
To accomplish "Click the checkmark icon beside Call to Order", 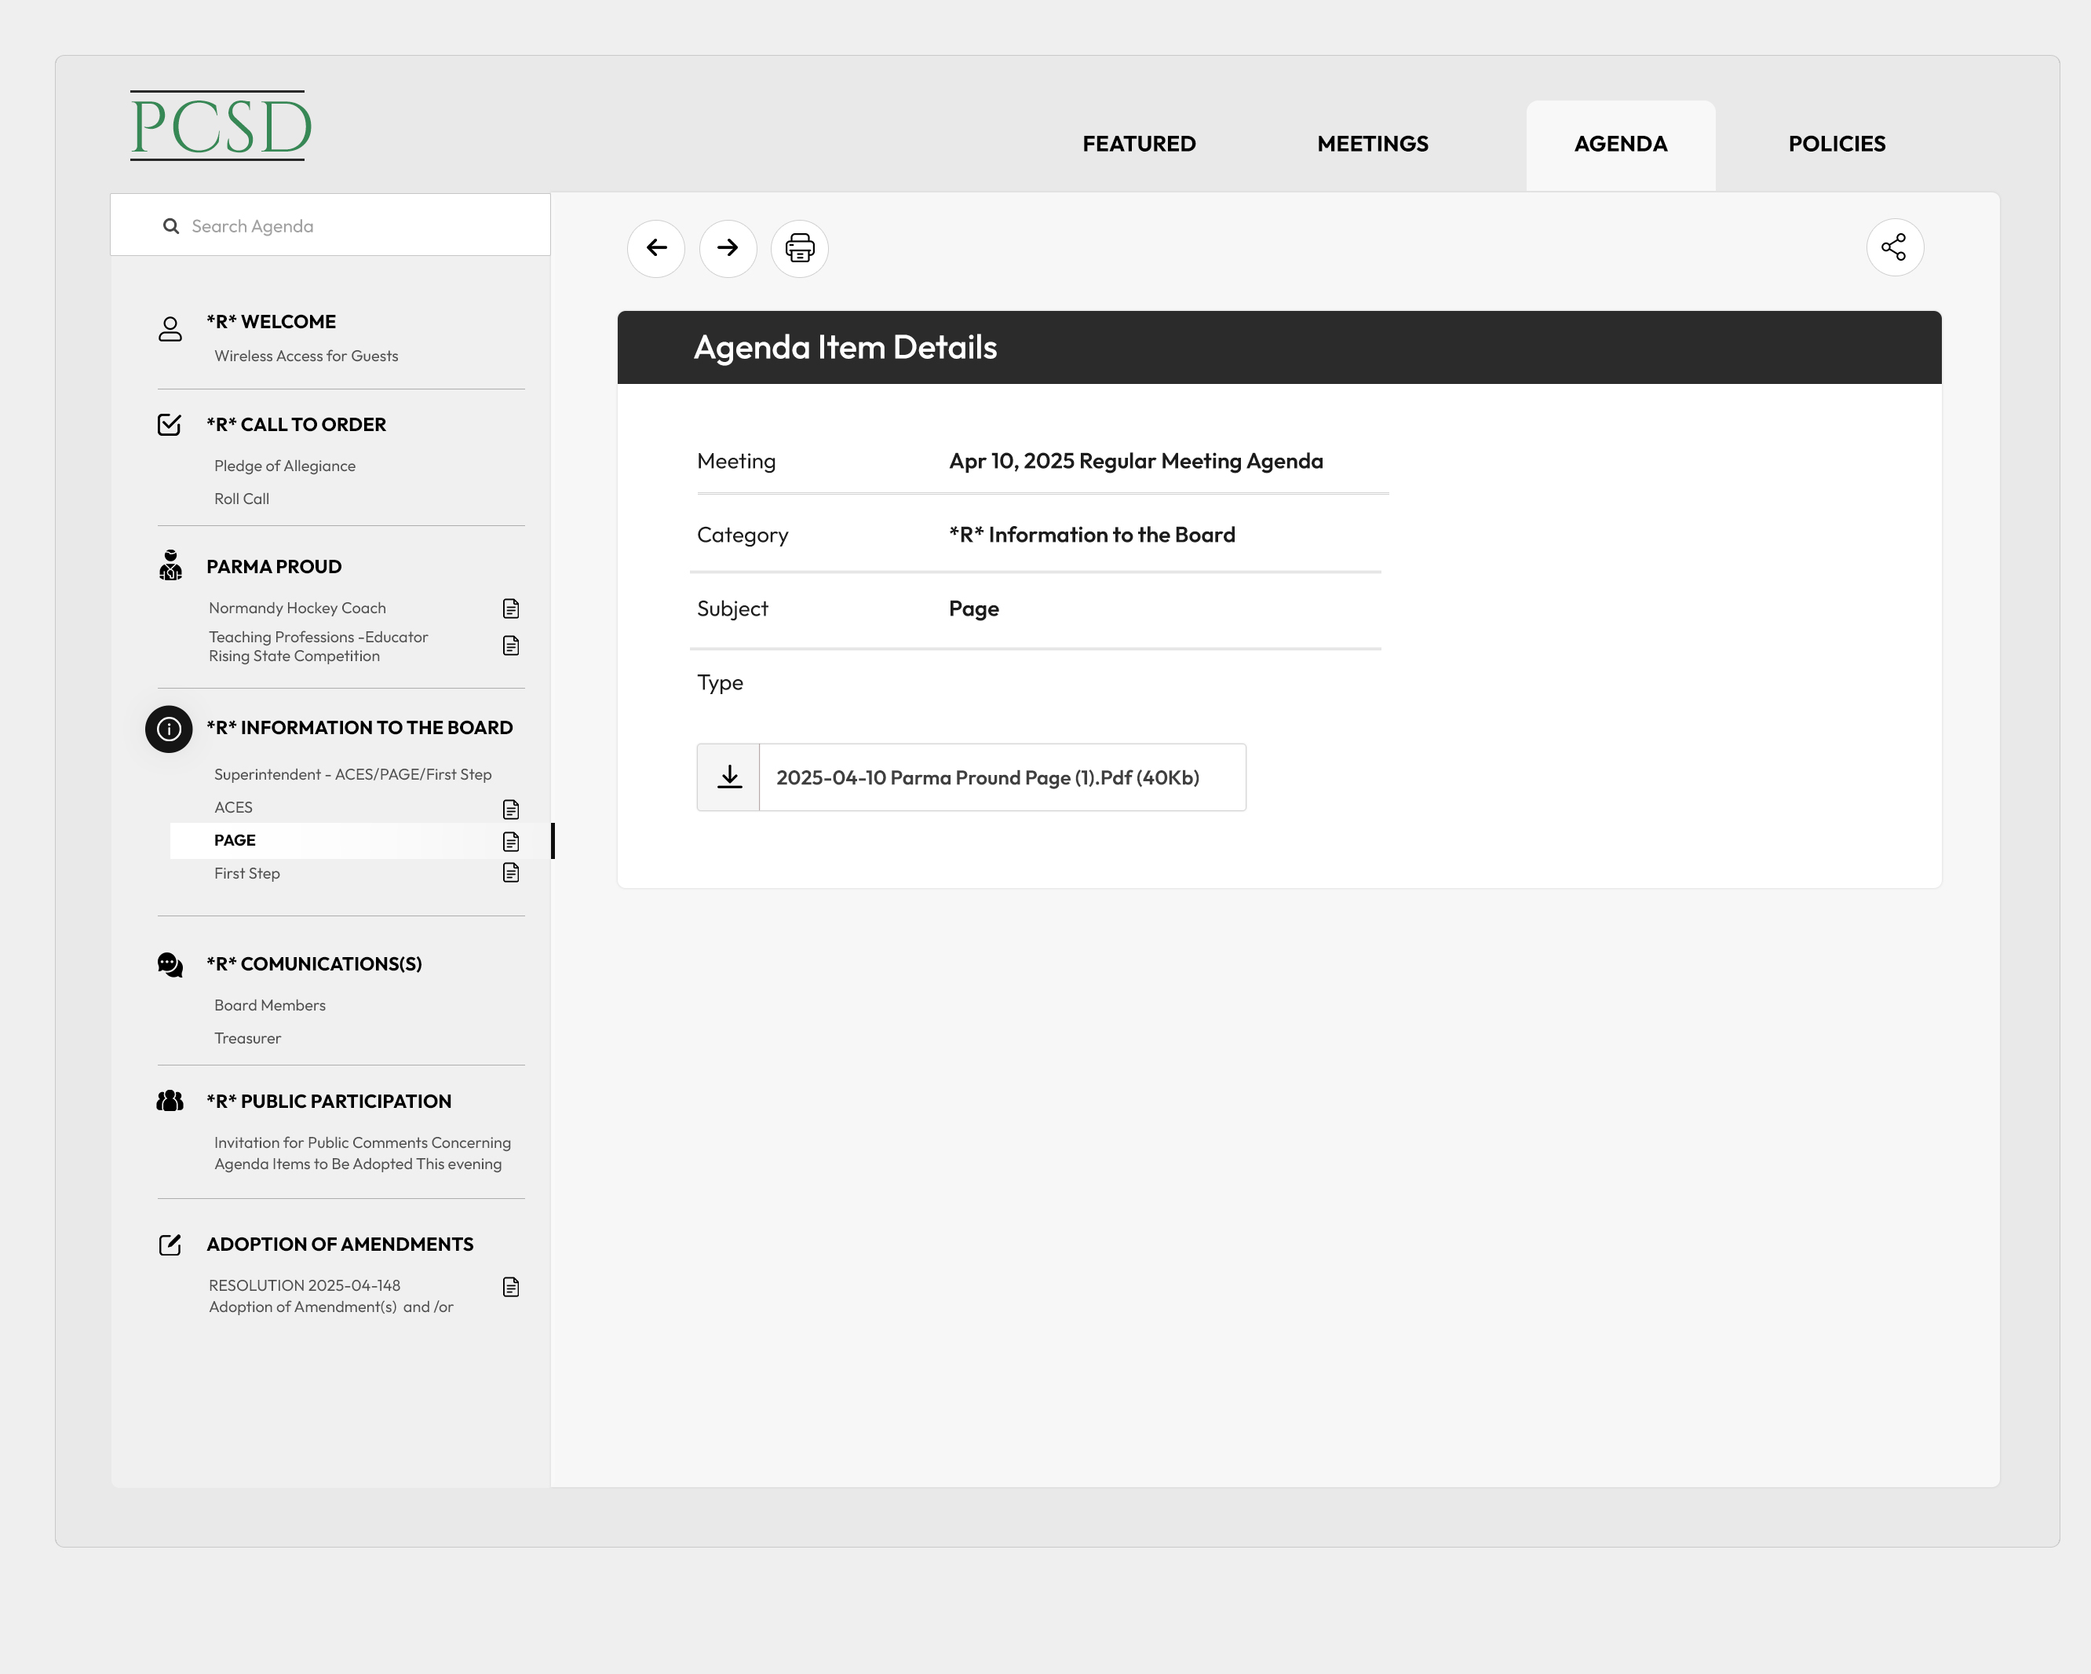I will [170, 424].
